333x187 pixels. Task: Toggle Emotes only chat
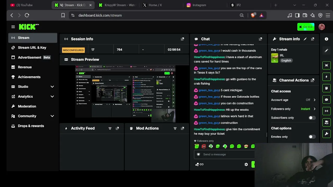(312, 137)
